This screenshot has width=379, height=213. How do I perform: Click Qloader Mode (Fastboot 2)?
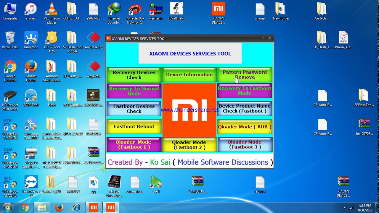(189, 145)
